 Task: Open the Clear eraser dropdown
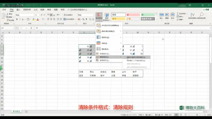click(180, 20)
